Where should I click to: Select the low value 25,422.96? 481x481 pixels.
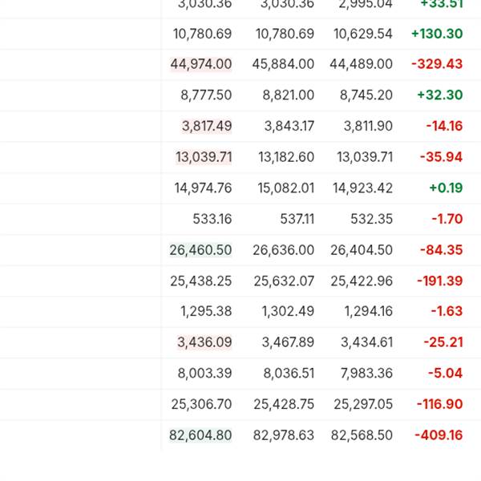[362, 281]
